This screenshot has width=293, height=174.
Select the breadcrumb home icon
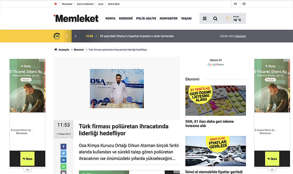click(56, 49)
